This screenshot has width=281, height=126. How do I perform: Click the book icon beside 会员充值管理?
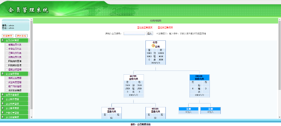[3, 95]
